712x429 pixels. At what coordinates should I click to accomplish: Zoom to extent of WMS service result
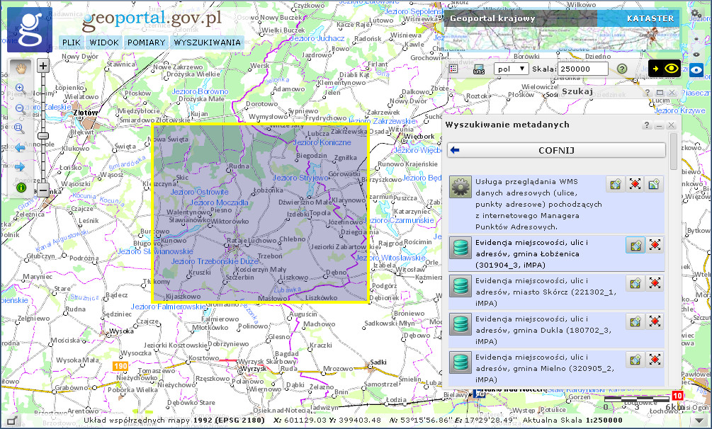pos(635,184)
